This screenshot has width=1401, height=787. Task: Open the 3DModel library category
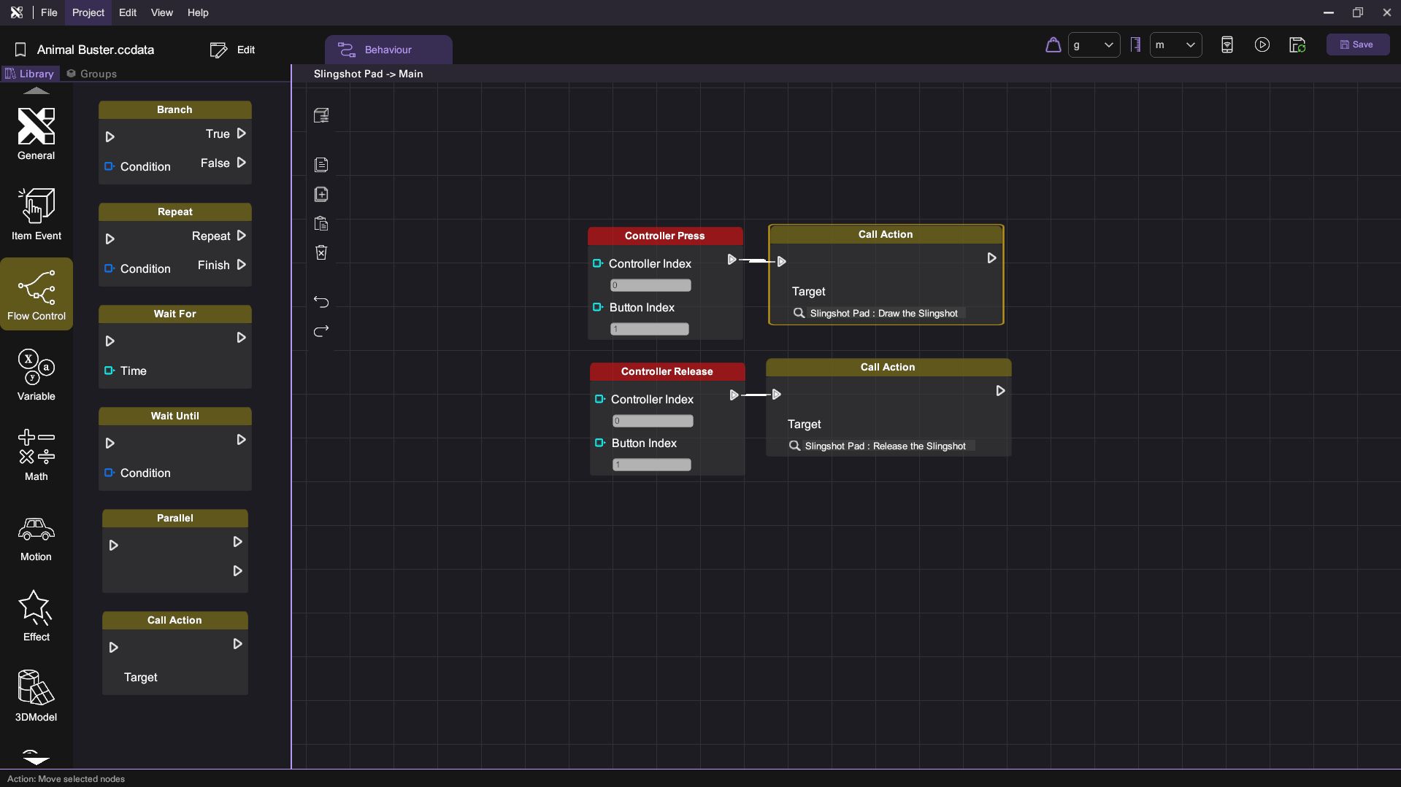[36, 695]
